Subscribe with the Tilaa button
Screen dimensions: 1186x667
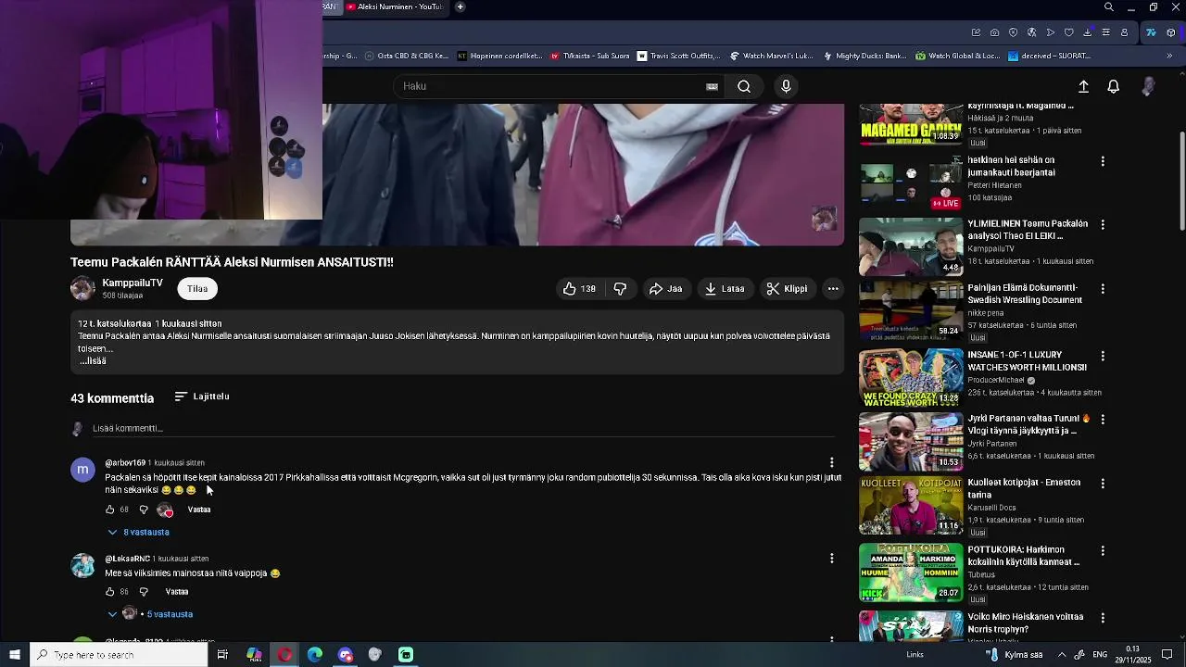[x=197, y=289]
